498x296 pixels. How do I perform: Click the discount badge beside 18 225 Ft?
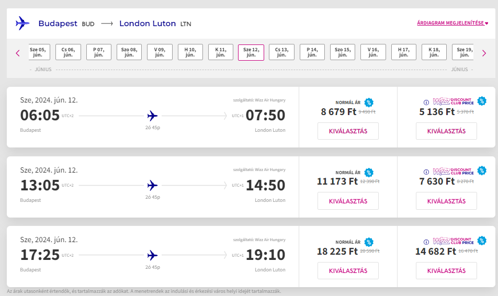point(369,242)
